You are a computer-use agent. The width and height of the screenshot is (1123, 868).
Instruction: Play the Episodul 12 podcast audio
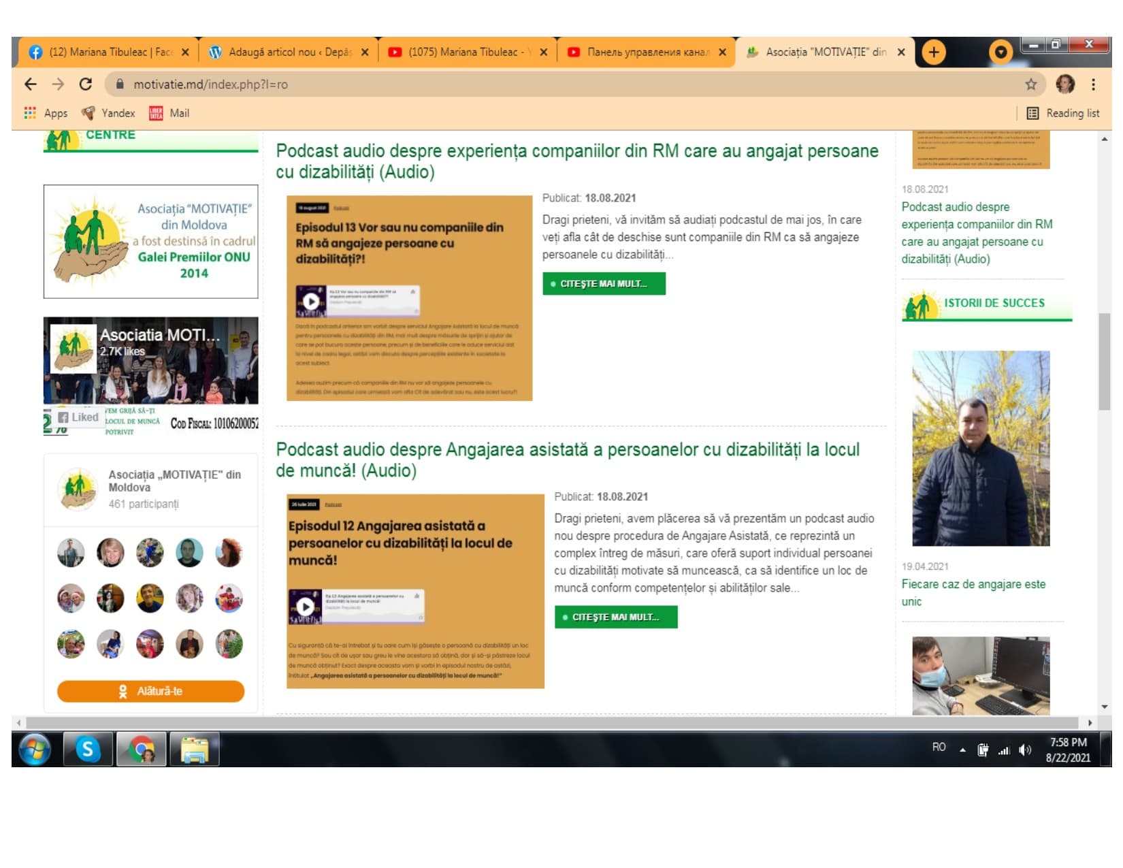[x=306, y=606]
